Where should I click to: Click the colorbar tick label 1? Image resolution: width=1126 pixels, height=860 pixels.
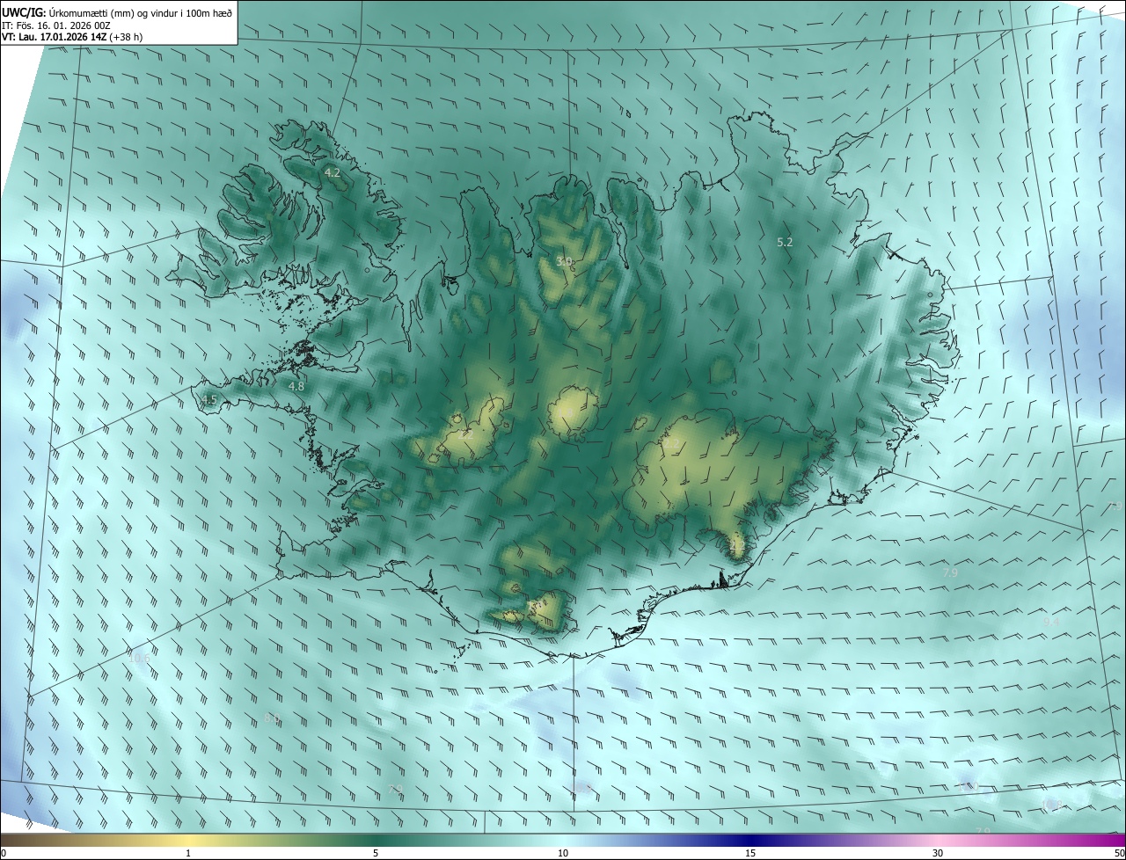pyautogui.click(x=188, y=853)
